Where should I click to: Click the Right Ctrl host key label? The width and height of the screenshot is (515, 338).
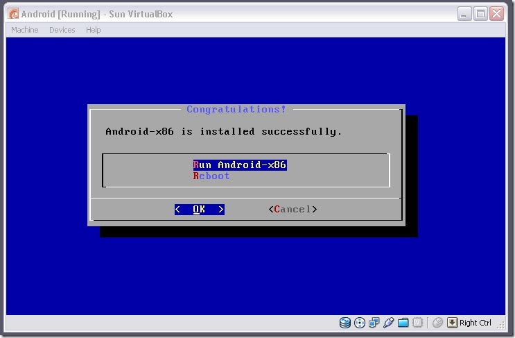(x=475, y=323)
